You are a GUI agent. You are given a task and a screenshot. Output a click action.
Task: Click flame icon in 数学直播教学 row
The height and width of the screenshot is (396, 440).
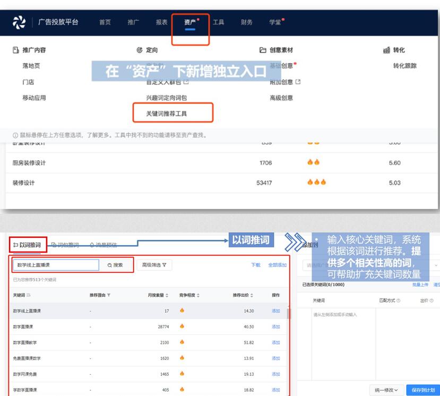(x=182, y=342)
